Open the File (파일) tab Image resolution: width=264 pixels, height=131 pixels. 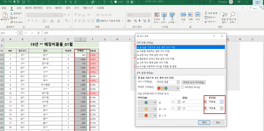tap(4, 8)
